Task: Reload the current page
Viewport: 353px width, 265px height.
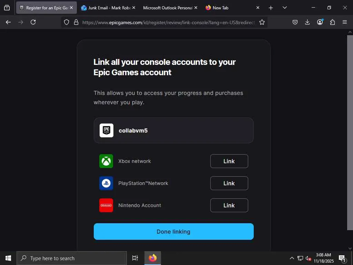Action: point(33,22)
